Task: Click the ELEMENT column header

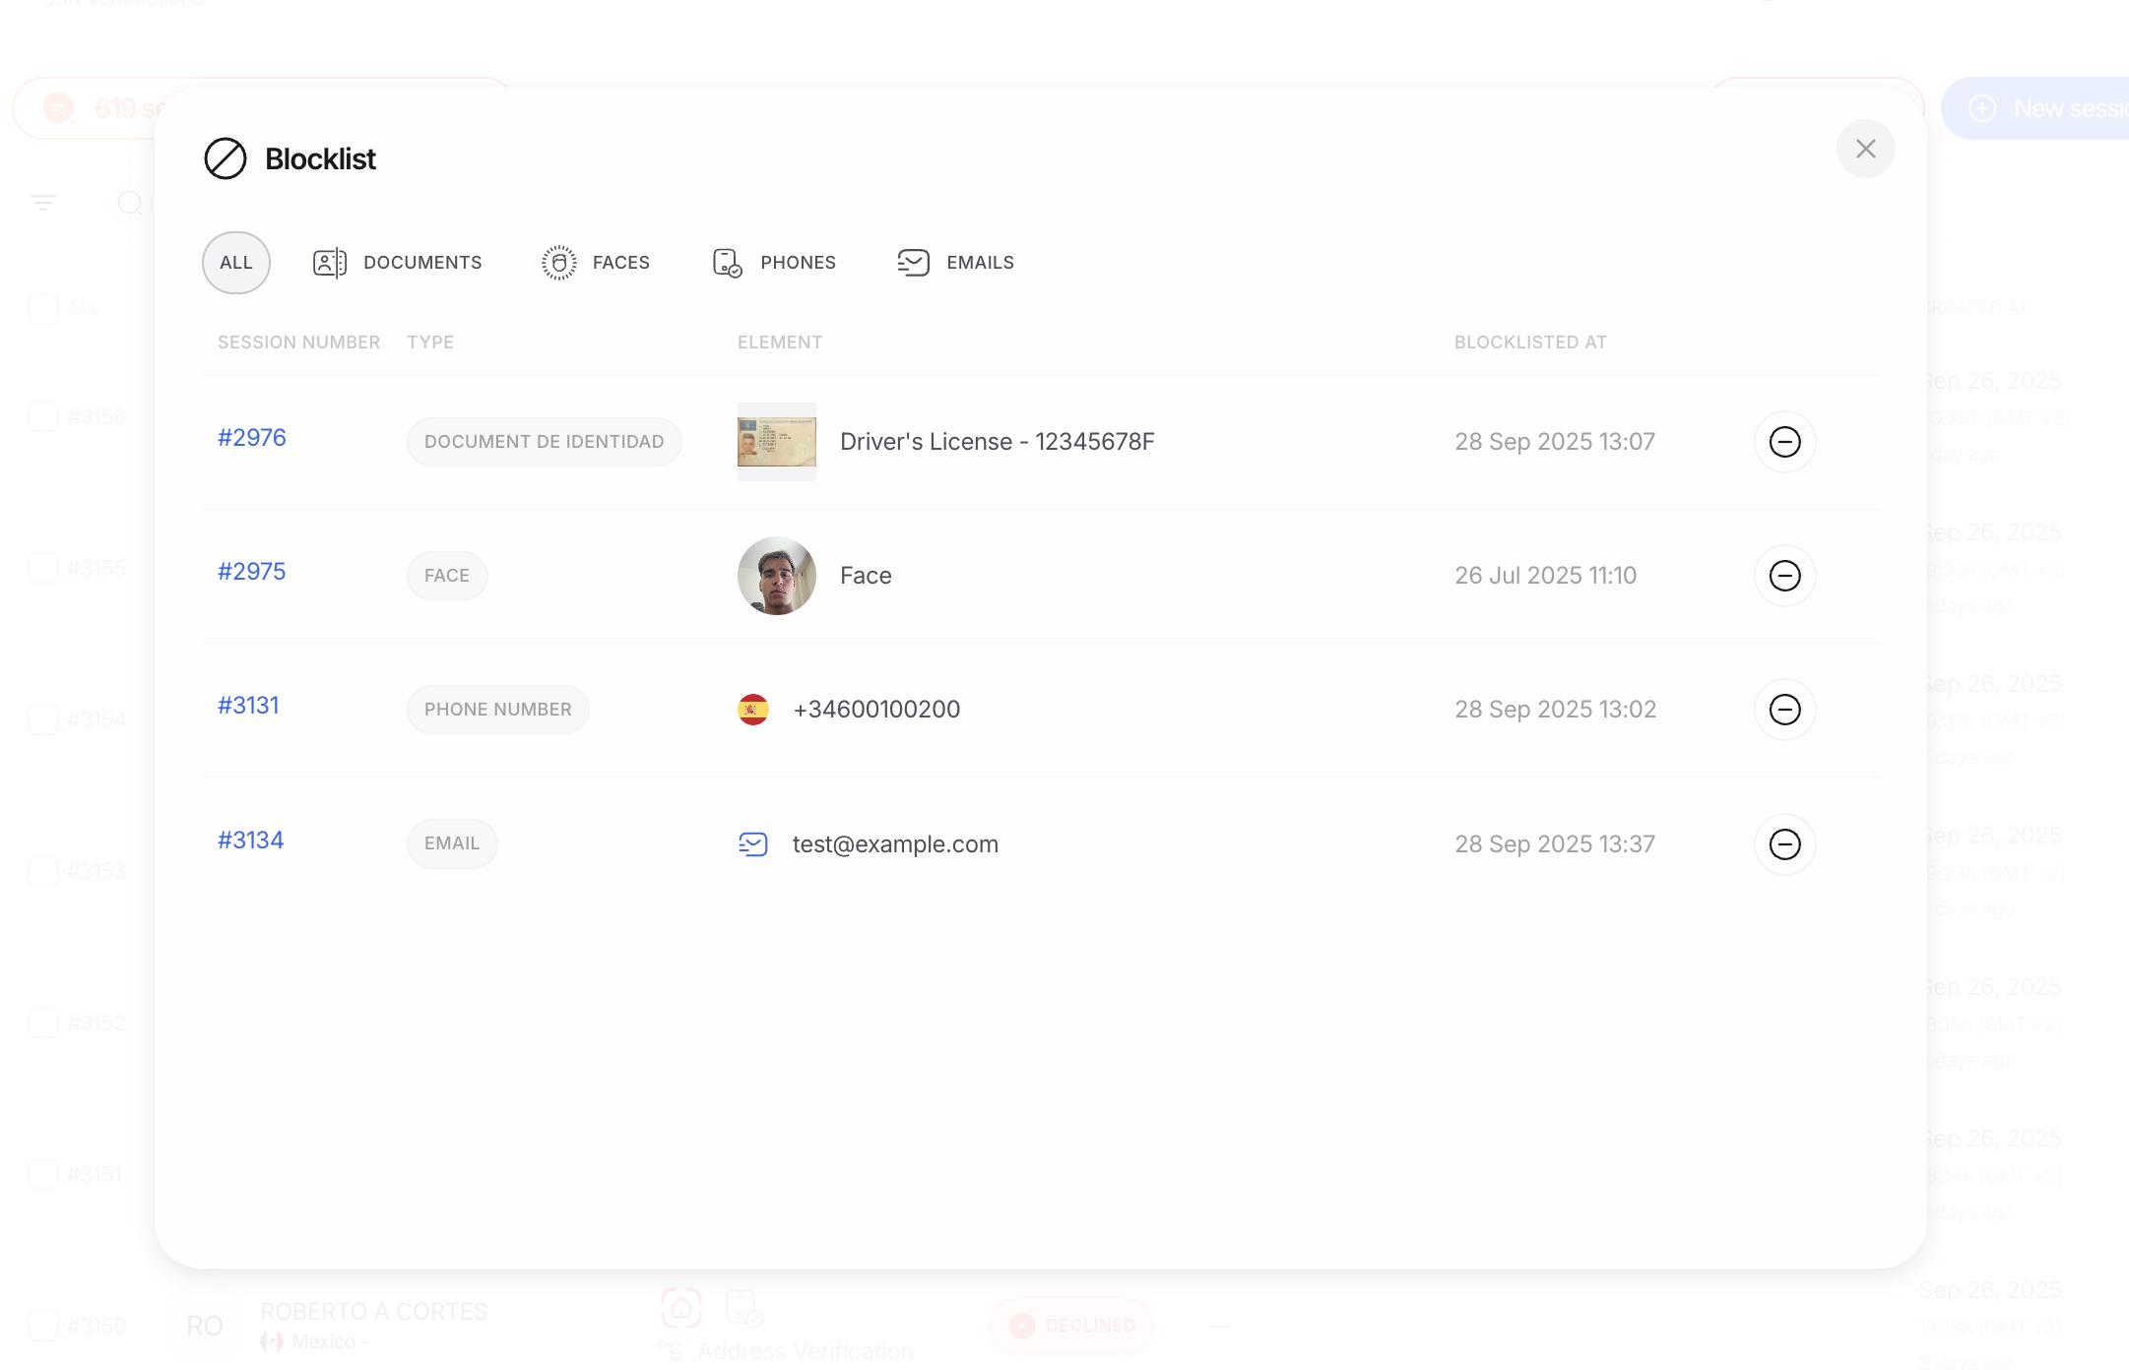Action: 780,342
